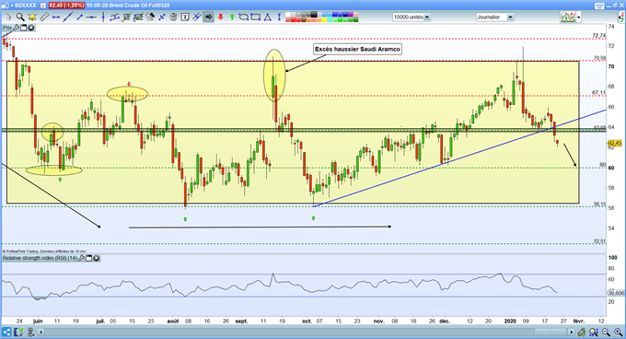Click the trash can delete icon

tap(173, 18)
